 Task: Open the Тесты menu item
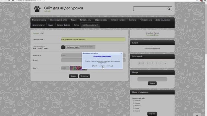(76, 25)
